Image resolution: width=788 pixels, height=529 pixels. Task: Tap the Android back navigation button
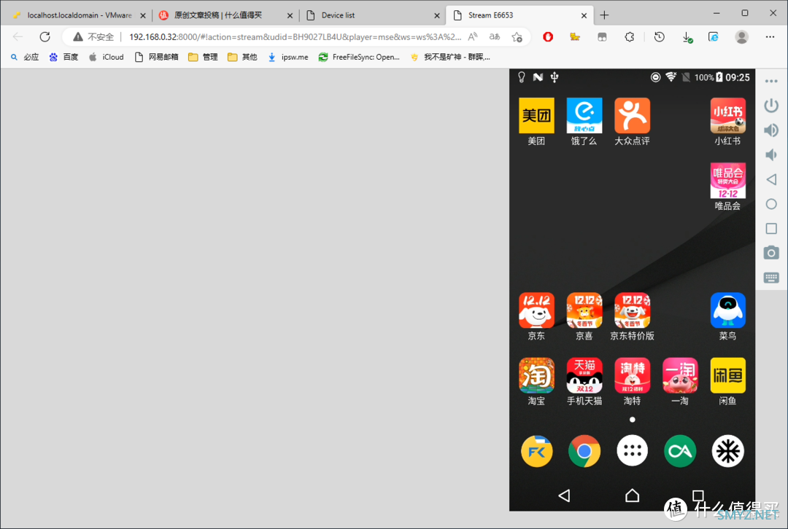click(x=564, y=496)
